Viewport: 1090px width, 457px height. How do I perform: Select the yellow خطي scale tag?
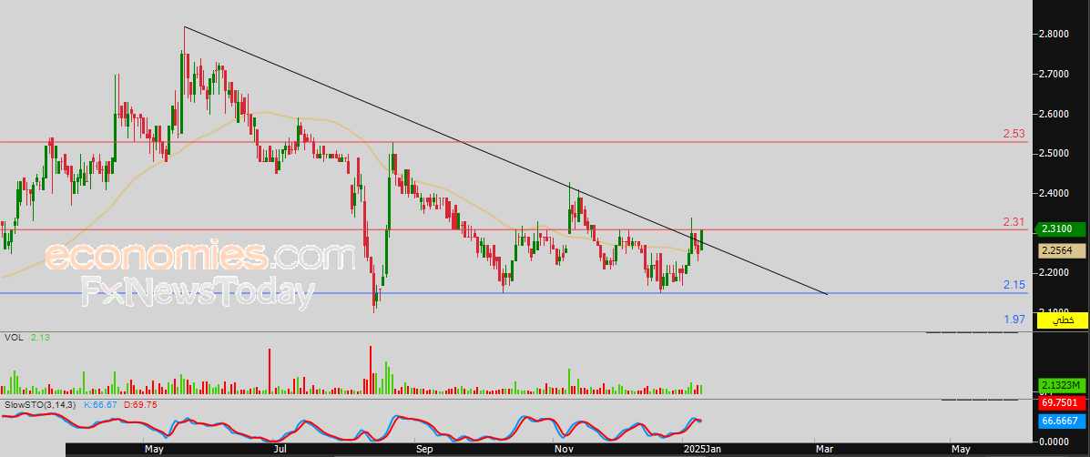[x=1062, y=320]
